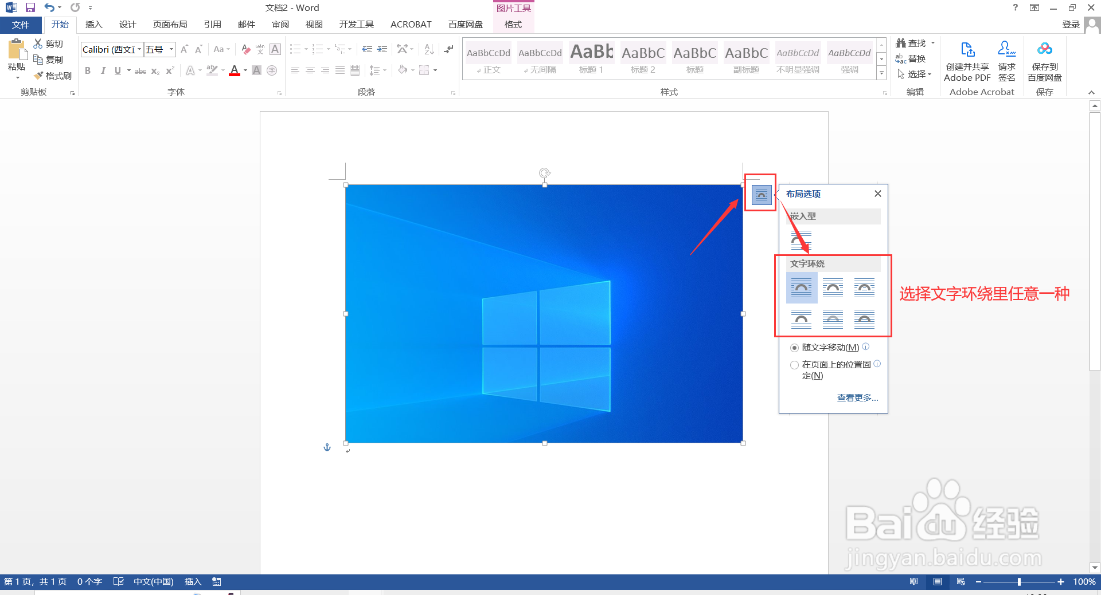The height and width of the screenshot is (595, 1101).
Task: Undo last action with the undo arrow
Action: click(x=49, y=7)
